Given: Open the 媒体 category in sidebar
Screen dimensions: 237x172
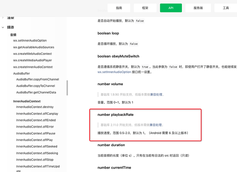Looking at the screenshot, I should [x=11, y=27].
